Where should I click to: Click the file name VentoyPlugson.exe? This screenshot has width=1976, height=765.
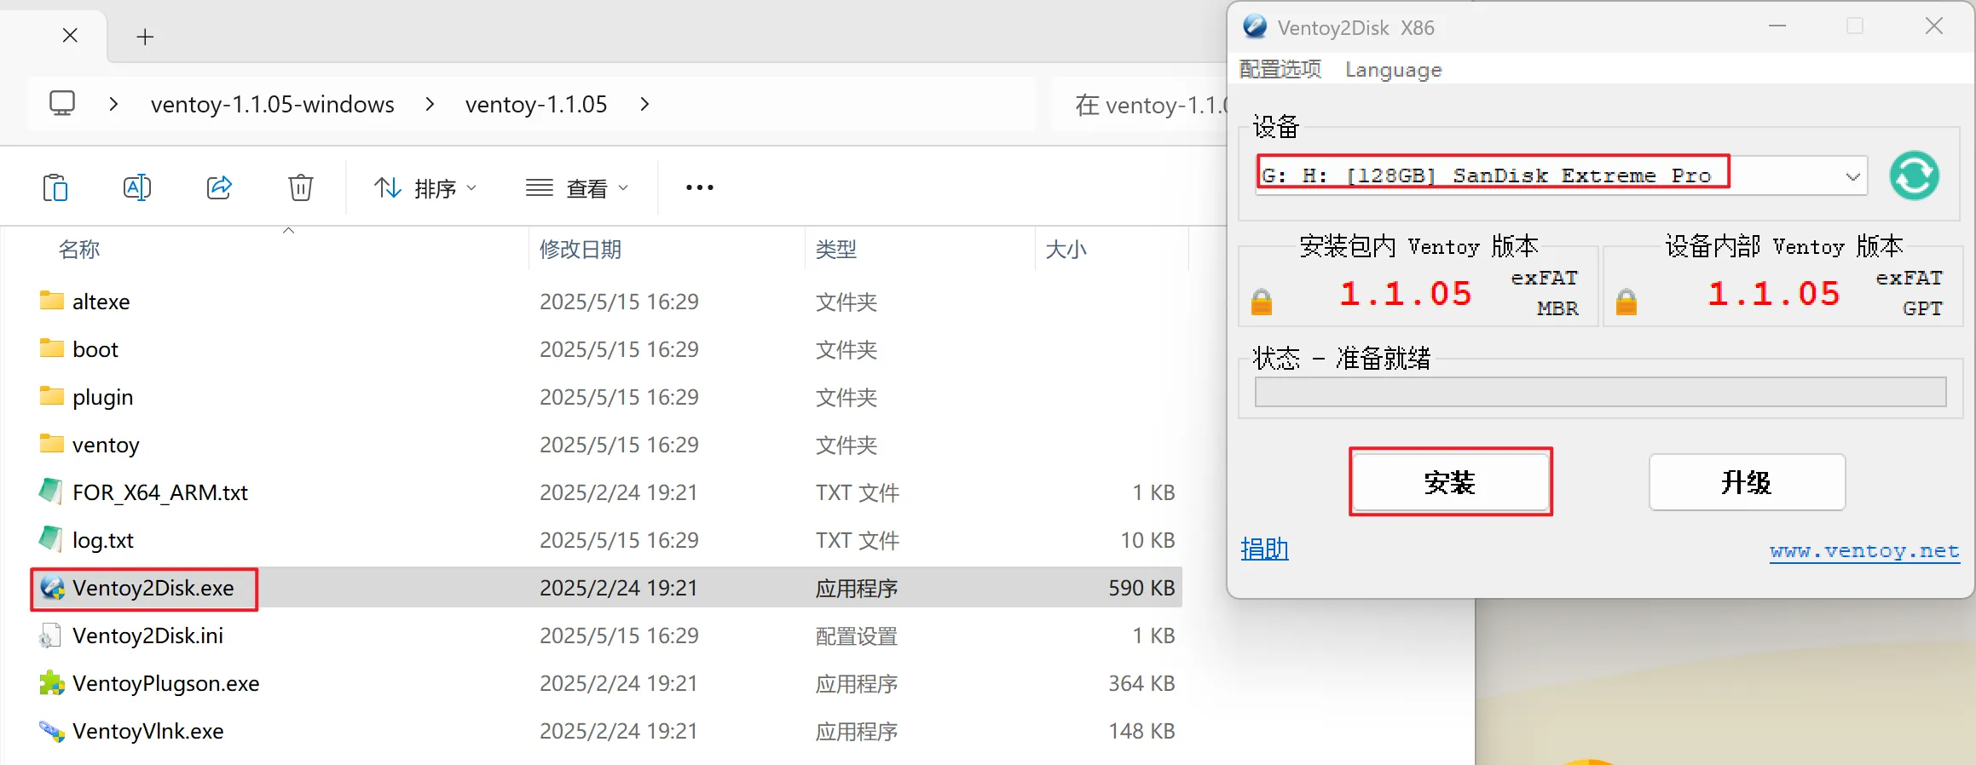(x=166, y=684)
